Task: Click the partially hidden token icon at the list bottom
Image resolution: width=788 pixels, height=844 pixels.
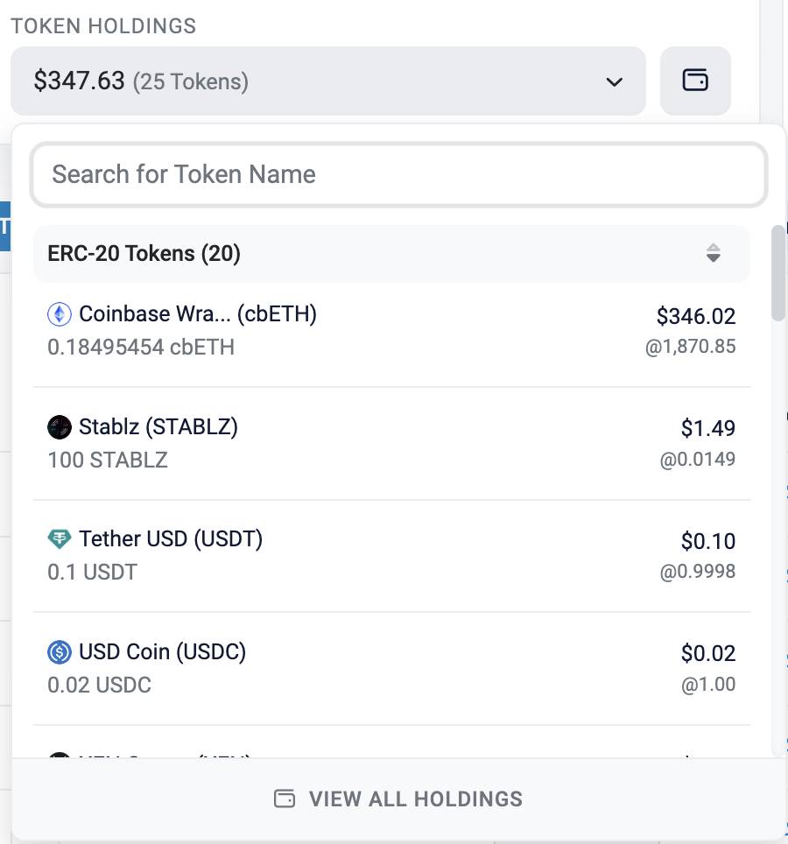Action: pyautogui.click(x=60, y=755)
